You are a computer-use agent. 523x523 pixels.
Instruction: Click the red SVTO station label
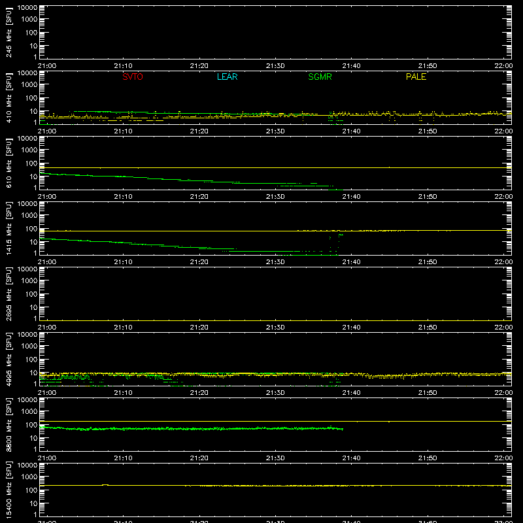(133, 76)
